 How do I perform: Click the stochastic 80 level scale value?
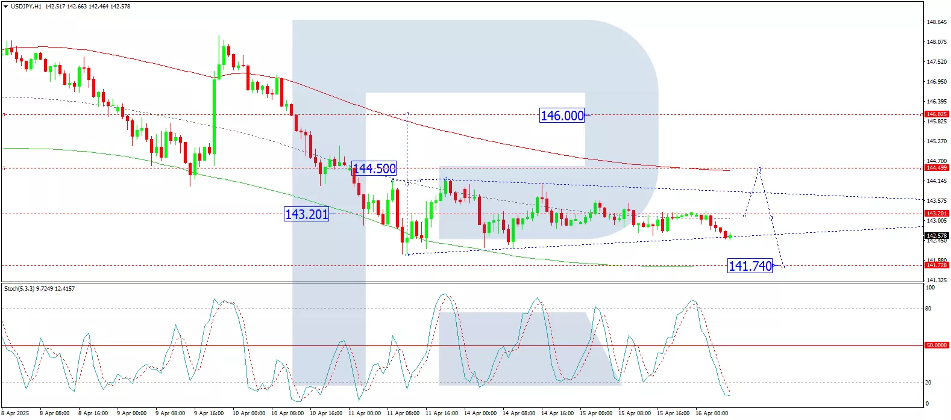pos(928,309)
